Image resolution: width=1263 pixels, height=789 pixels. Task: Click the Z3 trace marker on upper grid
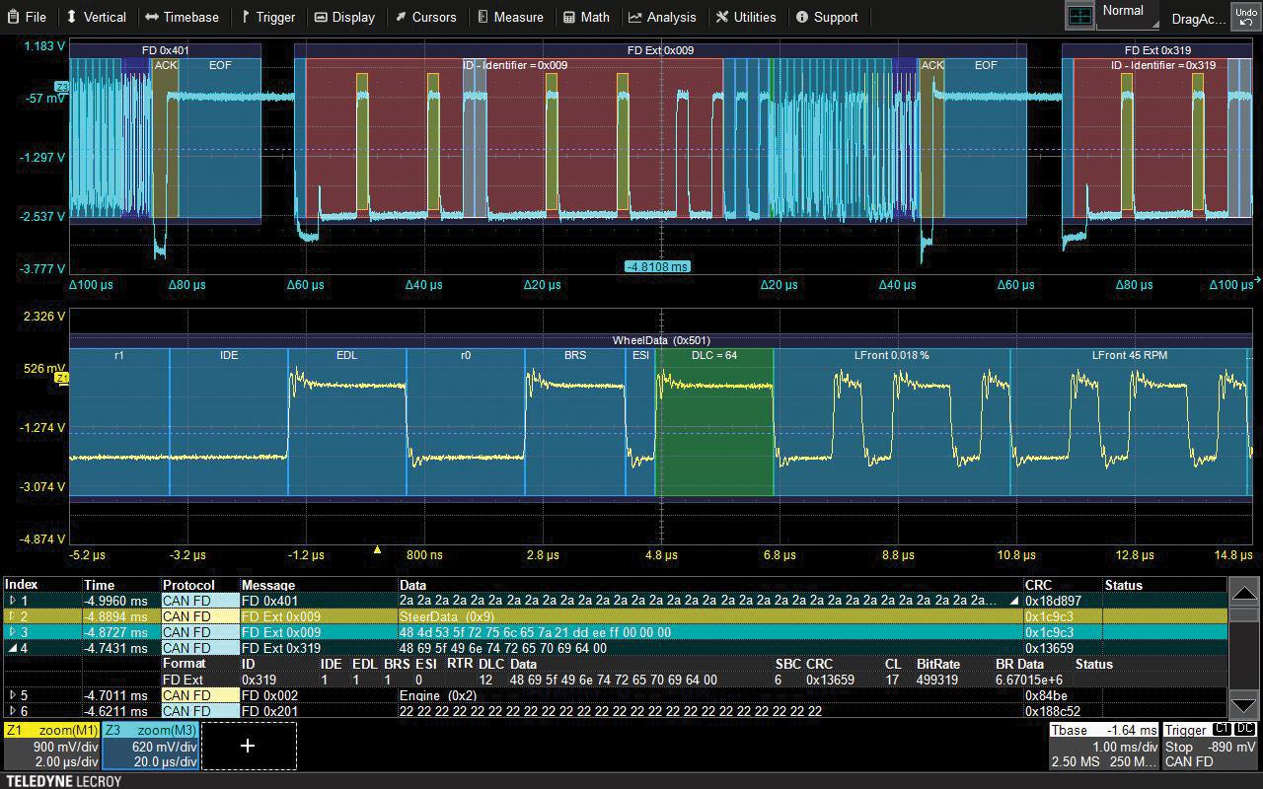click(x=63, y=87)
